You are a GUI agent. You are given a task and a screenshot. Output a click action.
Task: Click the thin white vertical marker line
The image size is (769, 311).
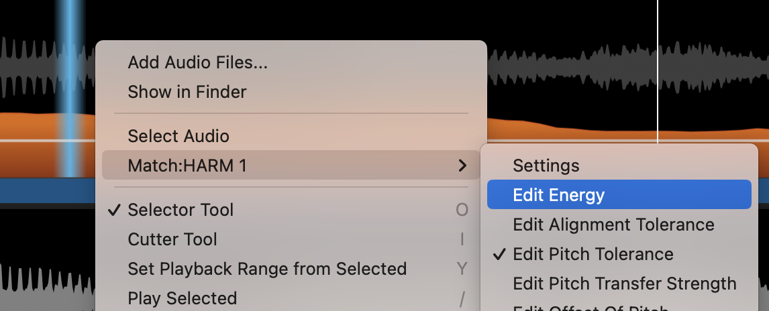coord(658,67)
